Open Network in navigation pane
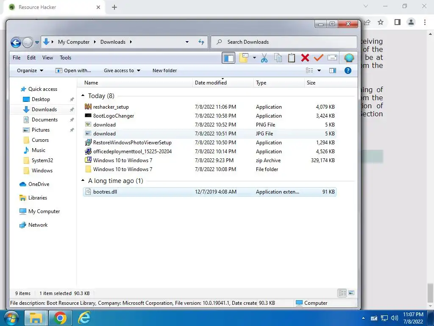This screenshot has height=326, width=434. tap(33, 225)
